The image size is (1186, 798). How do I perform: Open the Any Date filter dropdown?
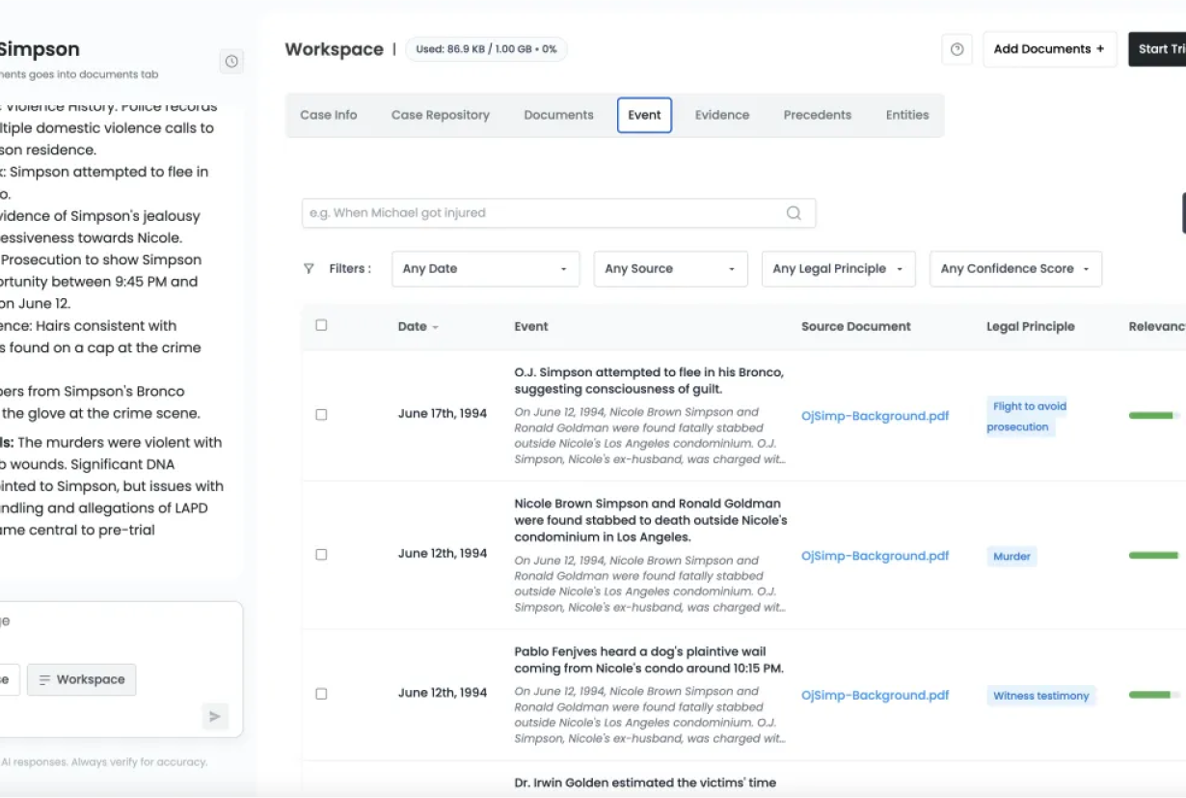484,268
